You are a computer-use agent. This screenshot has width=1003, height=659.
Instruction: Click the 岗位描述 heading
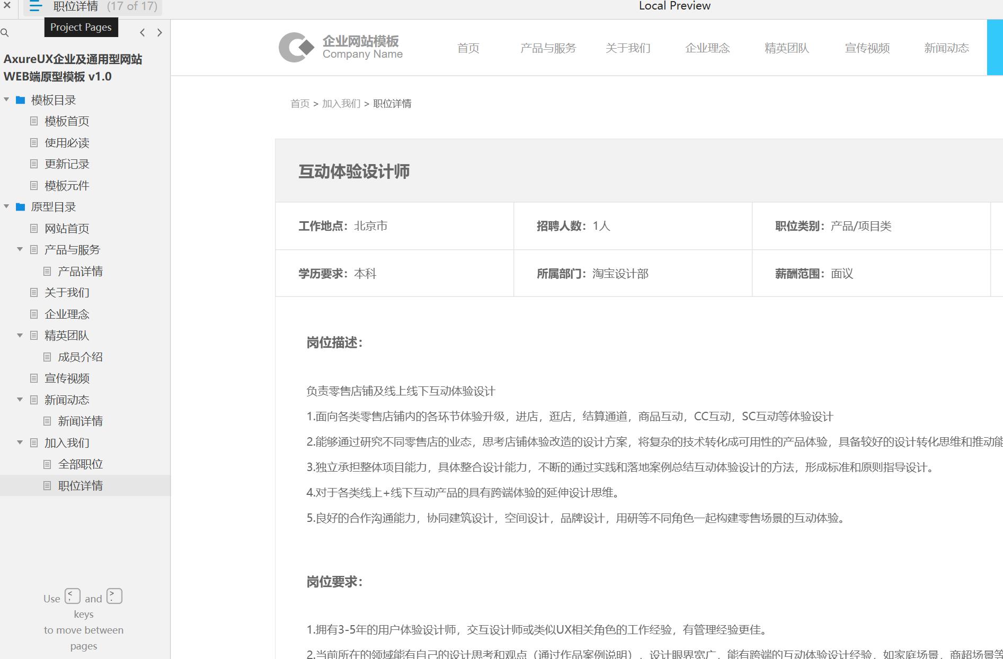(334, 342)
